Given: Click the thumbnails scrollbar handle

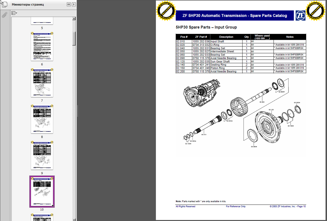Looking at the screenshot, I should (x=74, y=38).
